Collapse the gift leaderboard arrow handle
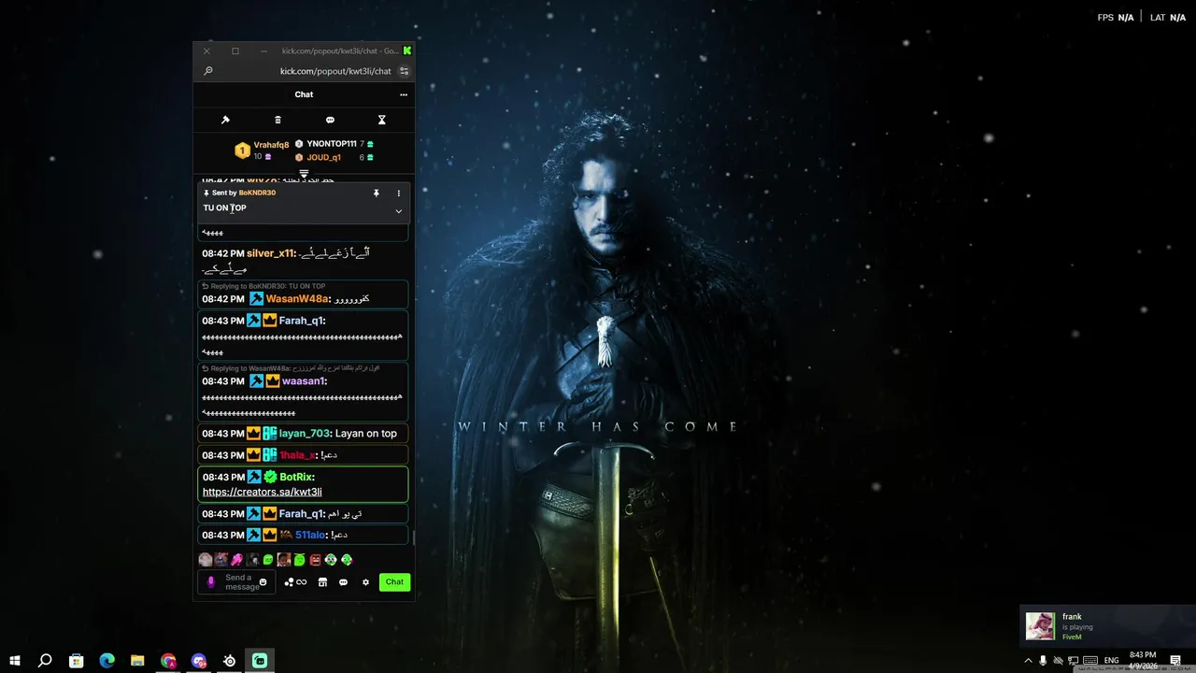The width and height of the screenshot is (1196, 673). [x=304, y=174]
